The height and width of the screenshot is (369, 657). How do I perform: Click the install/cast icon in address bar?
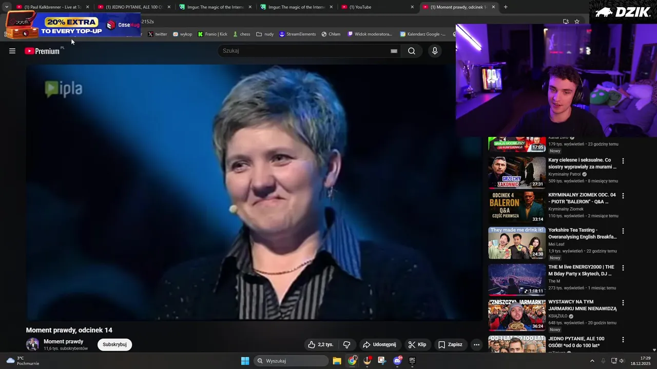(x=566, y=22)
